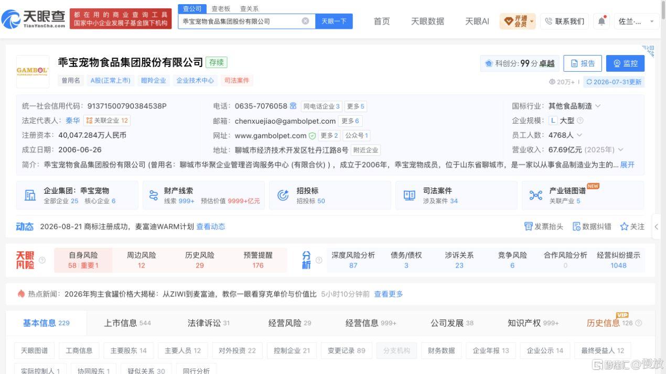
Task: Click the 附近企业 tag
Action: click(x=366, y=150)
